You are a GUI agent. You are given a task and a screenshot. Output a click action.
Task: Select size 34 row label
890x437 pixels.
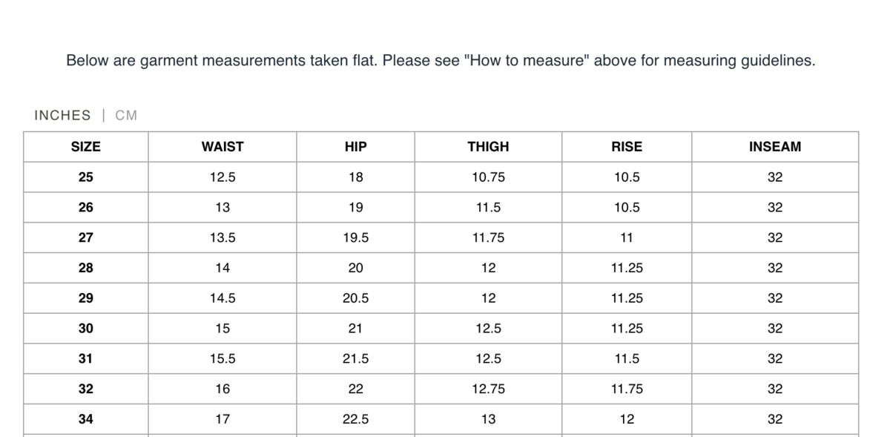coord(86,419)
